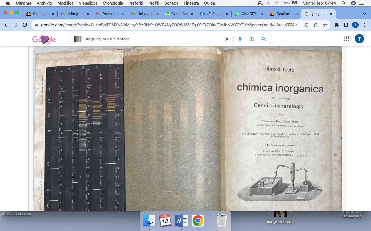This screenshot has height=231, width=371.
Task: Open the Cronologia menu
Action: coord(113,3)
